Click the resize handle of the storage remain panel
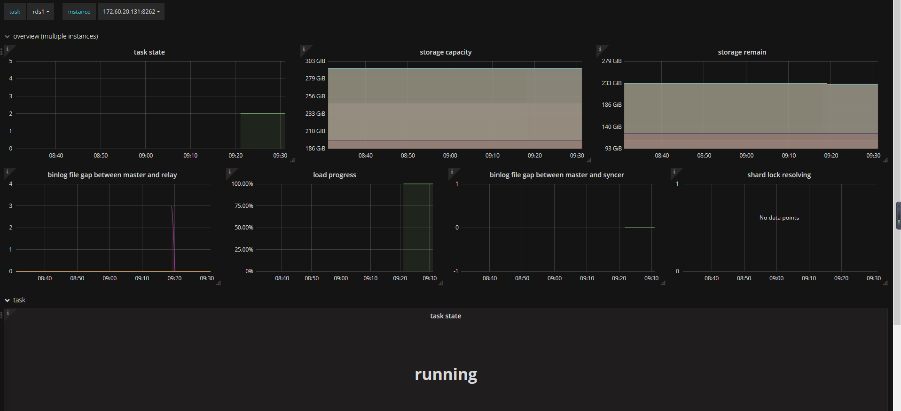 885,160
